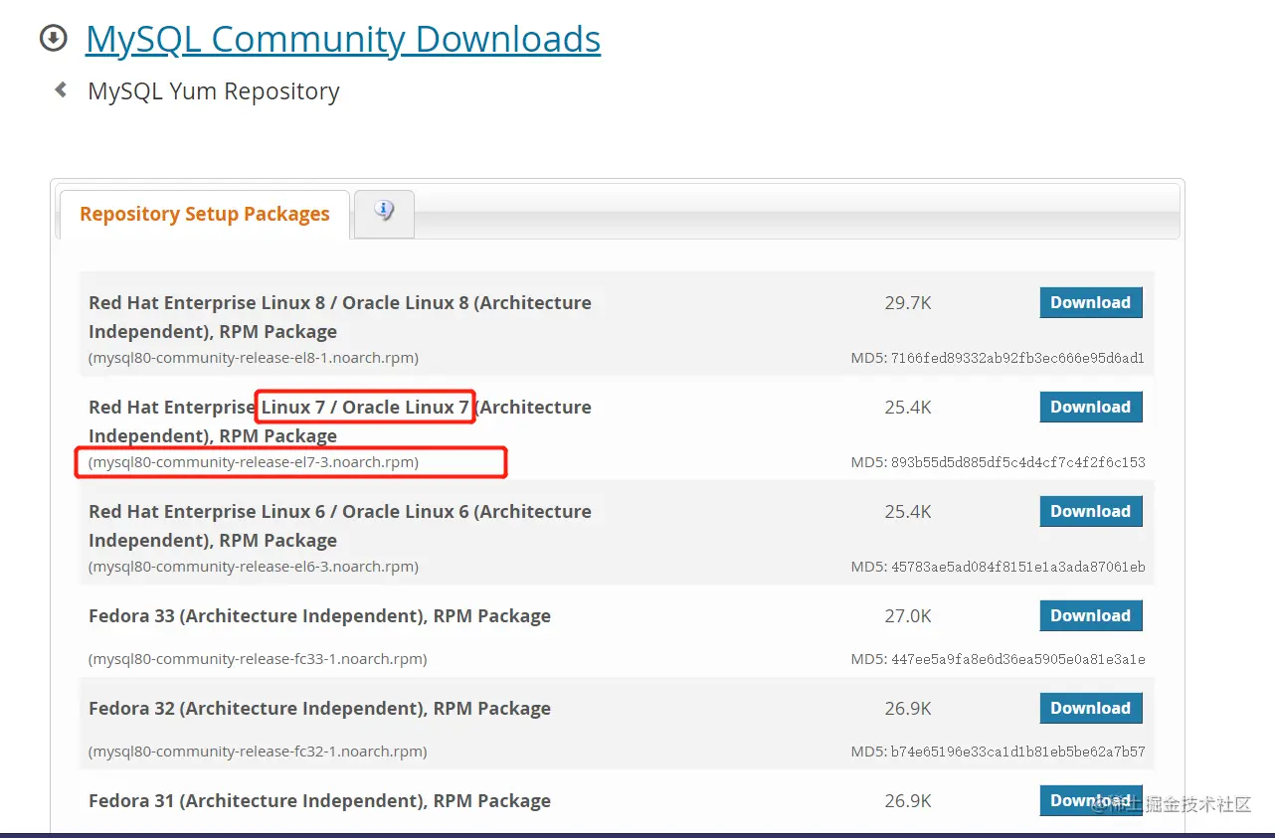Click the Fedora 32 package title
Image resolution: width=1275 pixels, height=838 pixels.
(319, 709)
